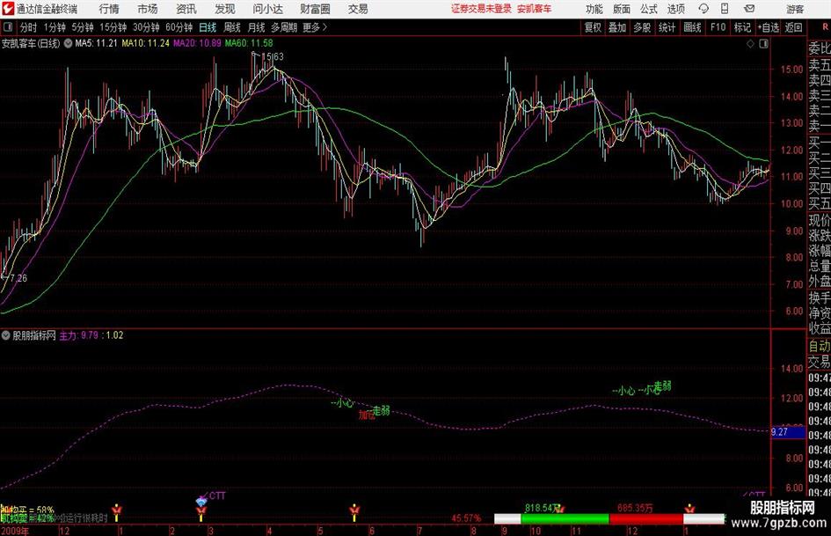Click the 多股 multi-stock button
Image resolution: width=831 pixels, height=536 pixels.
[642, 27]
